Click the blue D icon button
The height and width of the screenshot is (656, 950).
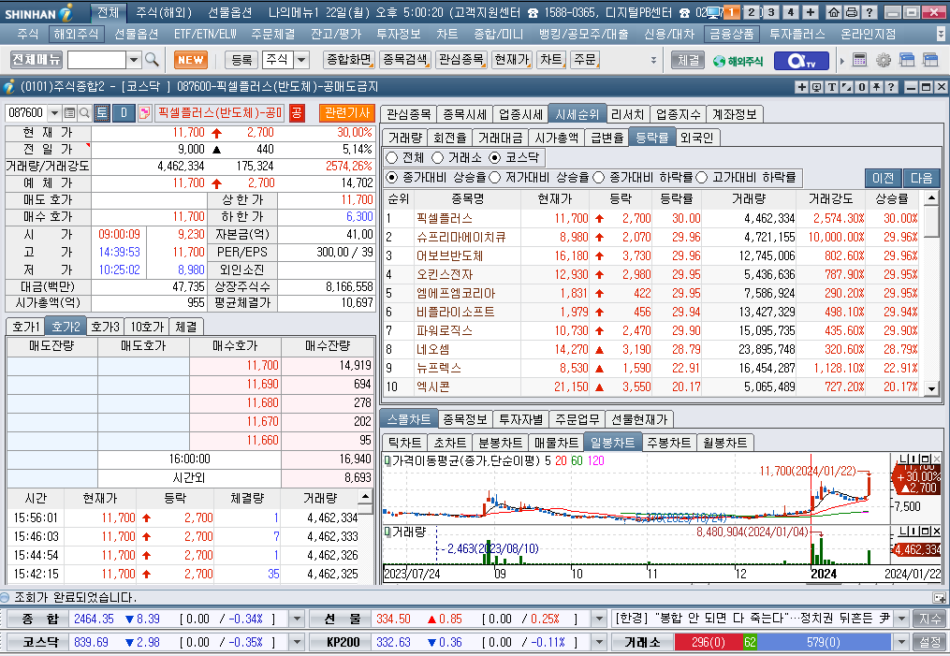[x=124, y=112]
